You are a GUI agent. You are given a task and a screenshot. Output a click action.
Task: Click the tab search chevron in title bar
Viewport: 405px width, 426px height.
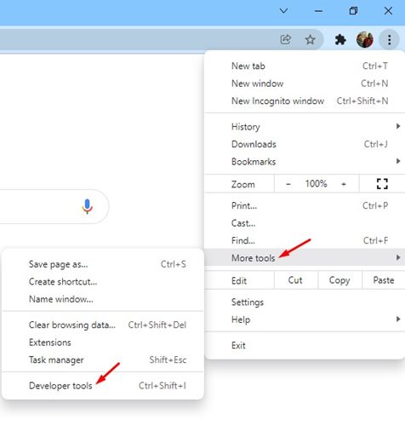[x=283, y=11]
